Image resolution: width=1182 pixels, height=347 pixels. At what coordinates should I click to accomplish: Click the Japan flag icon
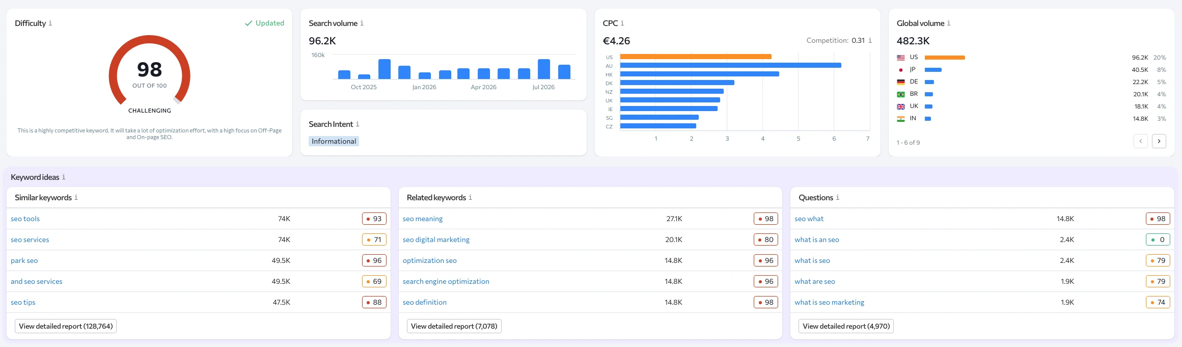tap(901, 70)
